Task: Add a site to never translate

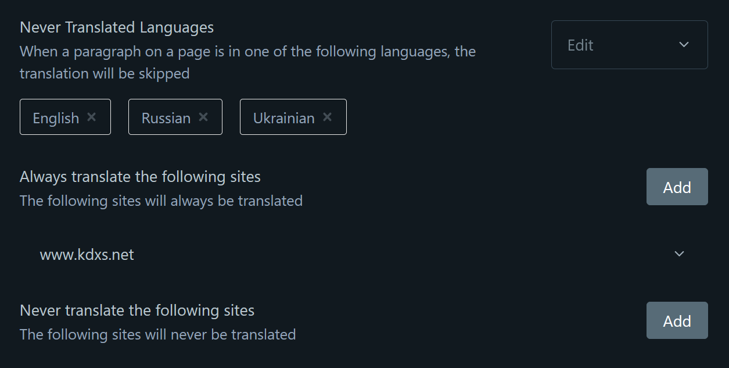Action: pos(677,320)
